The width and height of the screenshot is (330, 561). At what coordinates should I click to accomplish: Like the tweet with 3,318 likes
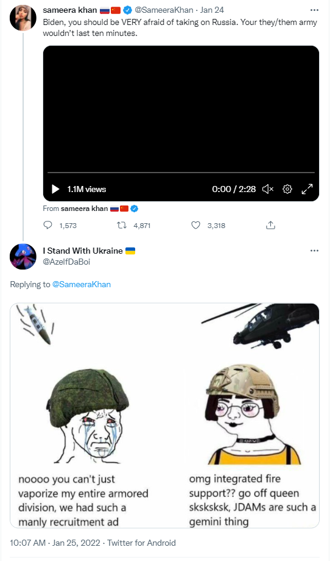point(195,226)
